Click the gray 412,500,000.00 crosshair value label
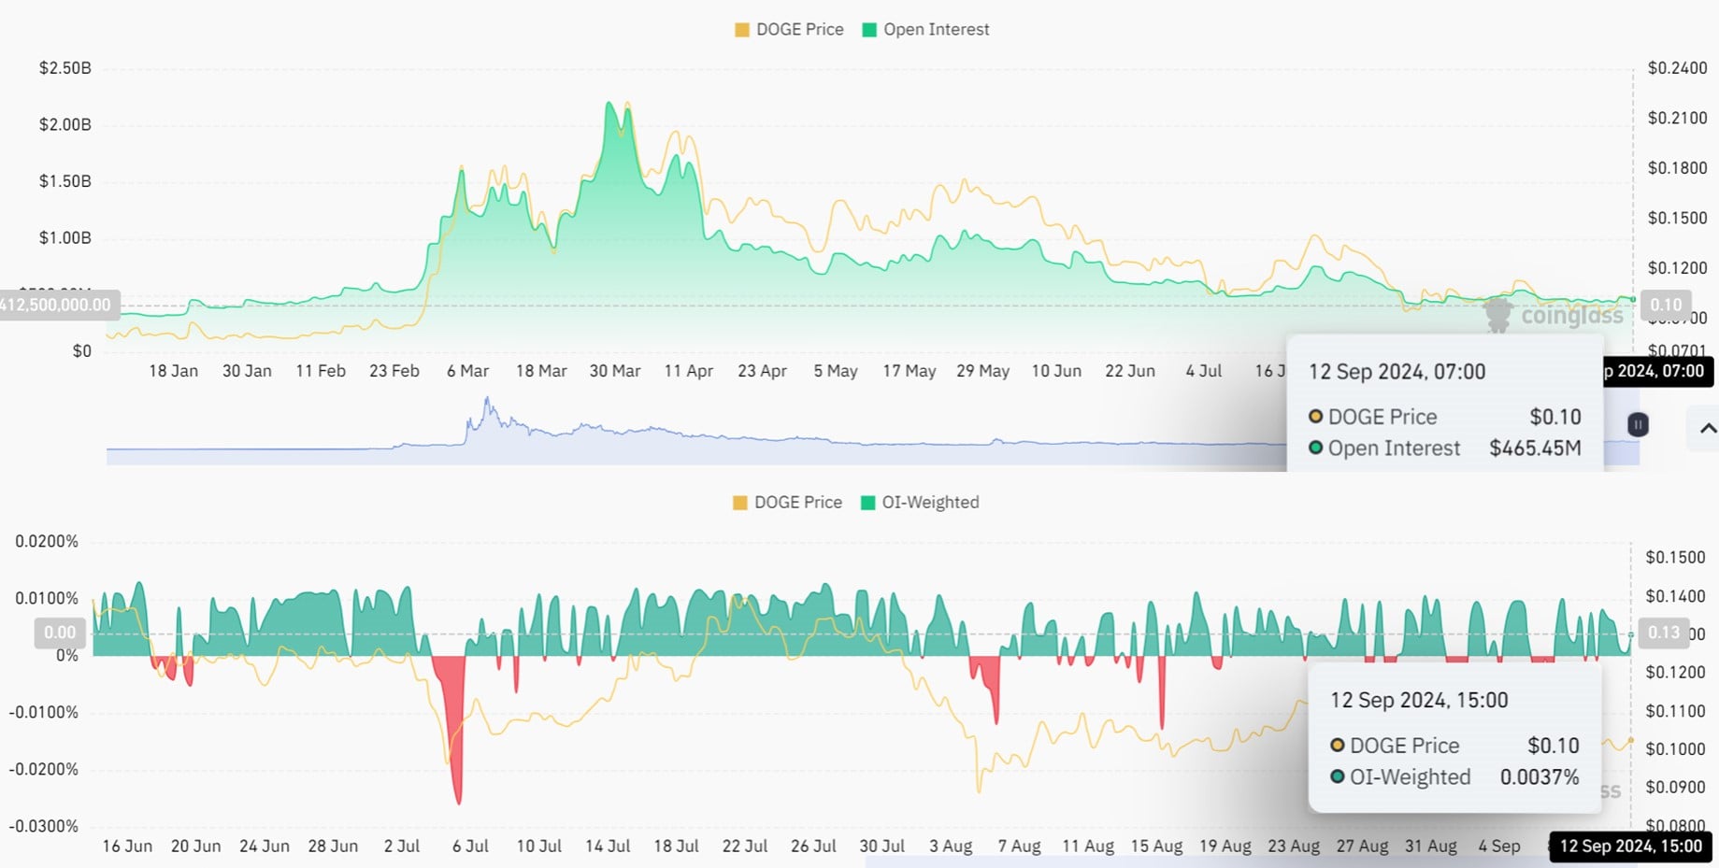 (x=58, y=305)
